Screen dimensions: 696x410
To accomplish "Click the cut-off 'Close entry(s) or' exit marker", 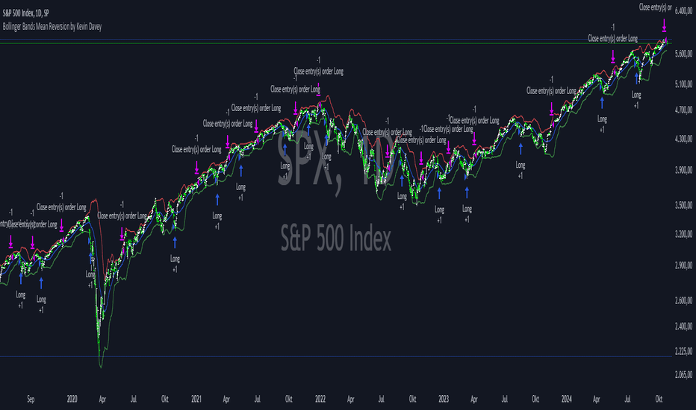I will [656, 7].
